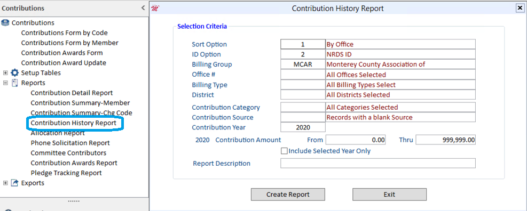
Task: Open Contribution Awards Form
Action: pyautogui.click(x=62, y=53)
